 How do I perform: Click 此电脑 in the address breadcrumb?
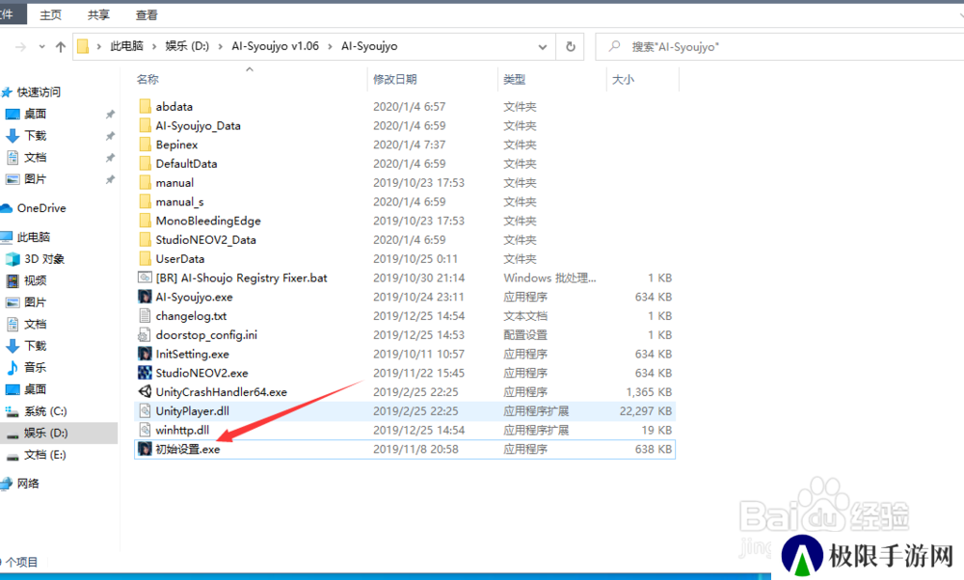126,46
